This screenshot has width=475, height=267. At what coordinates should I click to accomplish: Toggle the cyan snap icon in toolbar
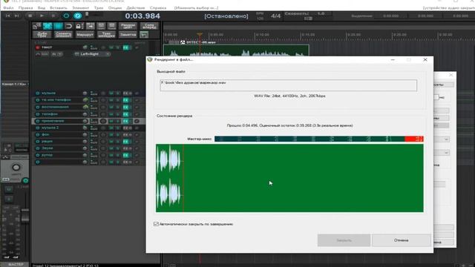(47, 26)
